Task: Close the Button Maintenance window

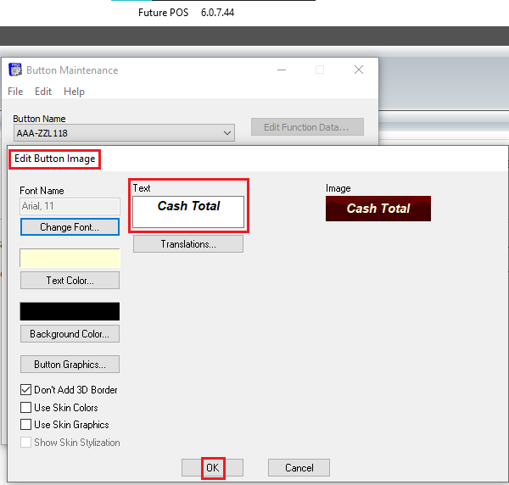Action: point(359,70)
